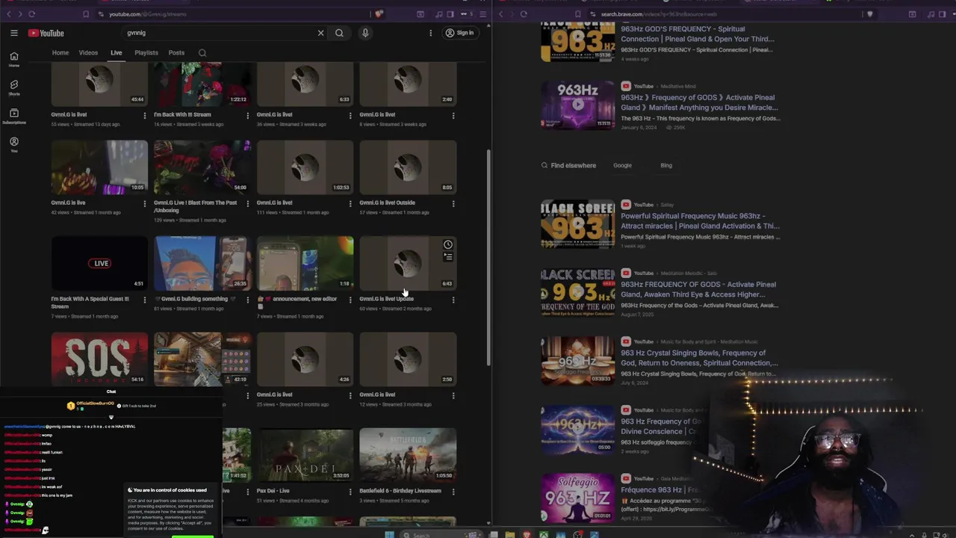
Task: Accept all cookies in Kick notice
Action: [192, 536]
